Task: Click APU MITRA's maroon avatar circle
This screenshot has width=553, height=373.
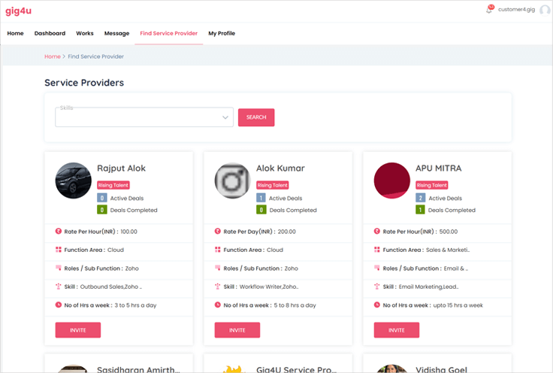Action: click(392, 180)
